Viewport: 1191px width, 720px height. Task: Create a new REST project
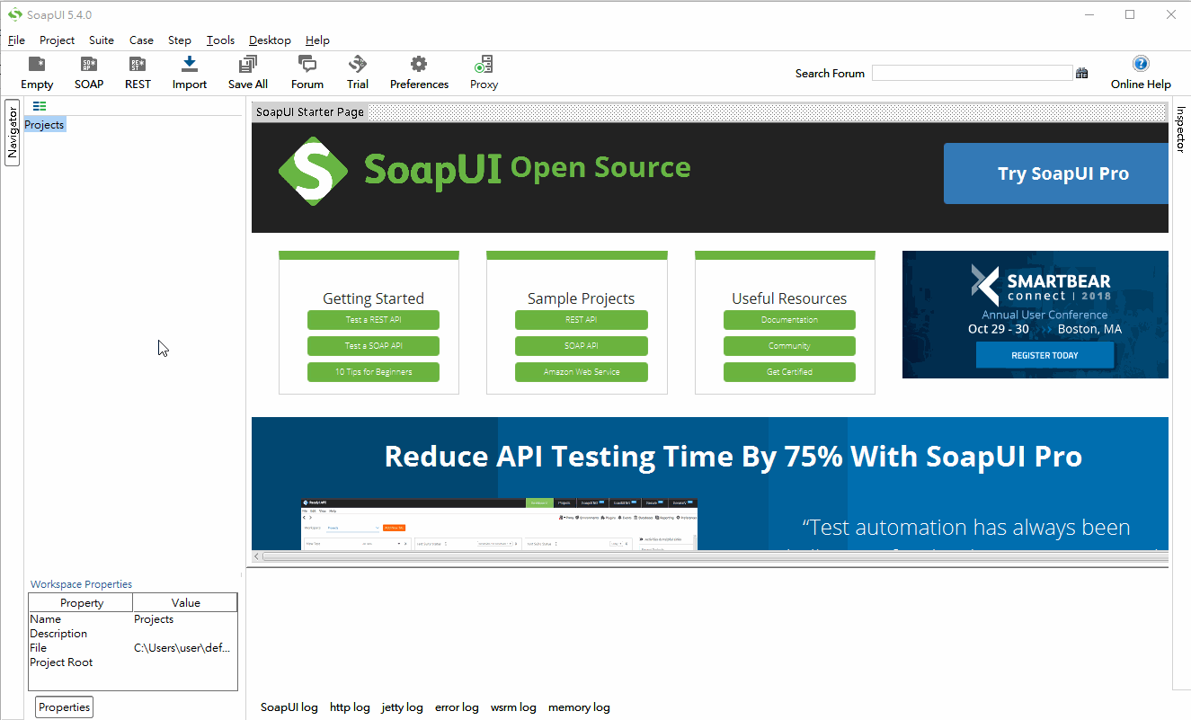tap(137, 72)
